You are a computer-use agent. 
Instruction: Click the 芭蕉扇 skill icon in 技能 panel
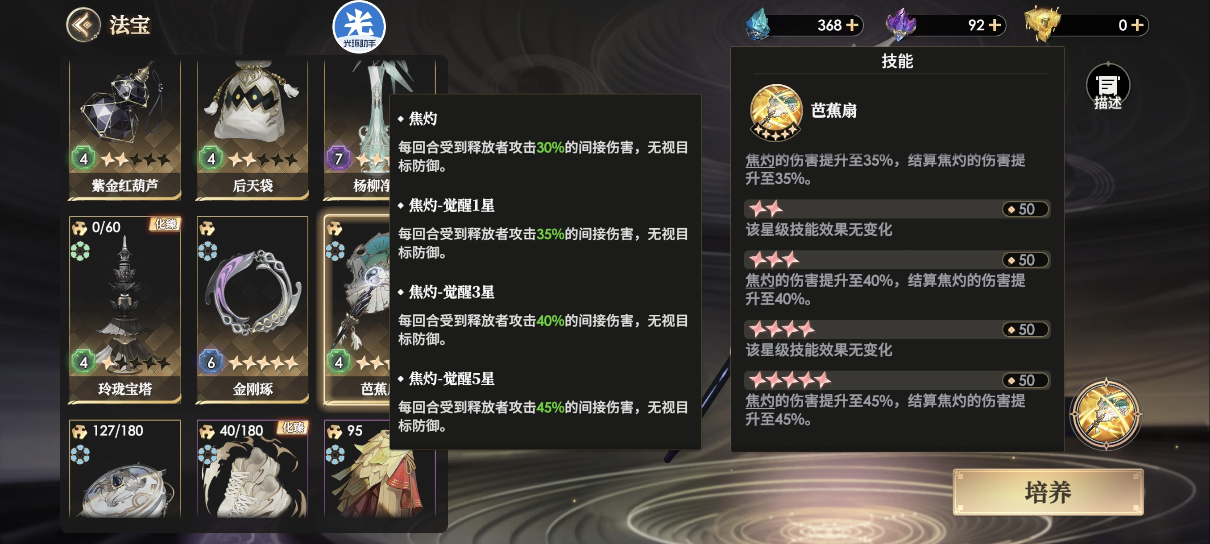(776, 112)
